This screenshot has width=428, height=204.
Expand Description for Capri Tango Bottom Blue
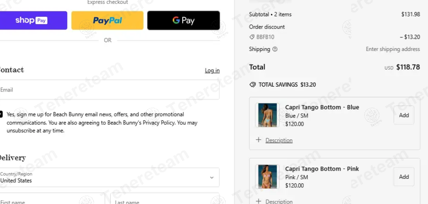coord(279,140)
